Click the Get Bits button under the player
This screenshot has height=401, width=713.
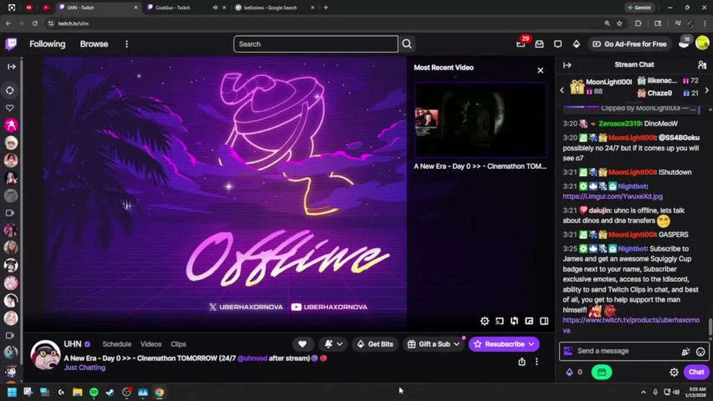coord(374,344)
